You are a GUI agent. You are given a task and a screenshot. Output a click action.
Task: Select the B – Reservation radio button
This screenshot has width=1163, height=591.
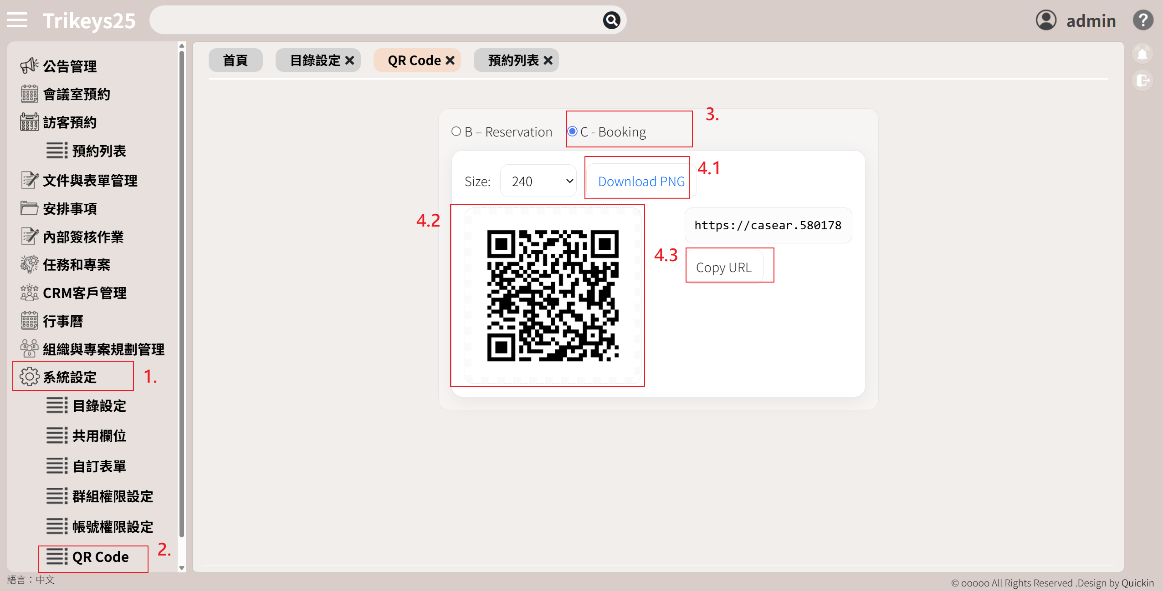[456, 131]
